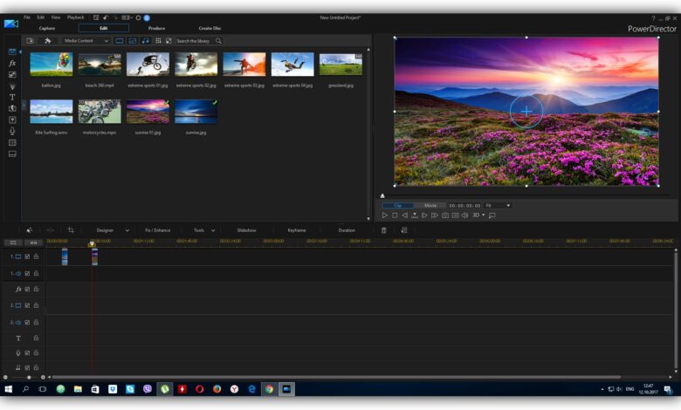
Task: Open the Effect Room (fx) in sidebar
Action: pyautogui.click(x=12, y=64)
